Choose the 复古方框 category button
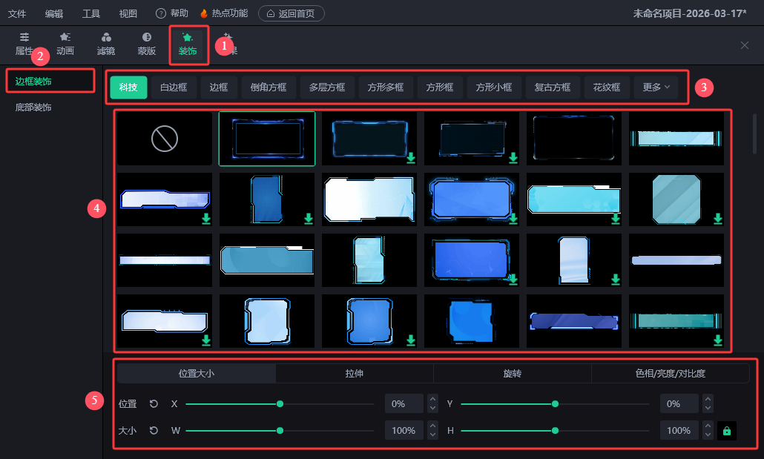764x459 pixels. 553,87
